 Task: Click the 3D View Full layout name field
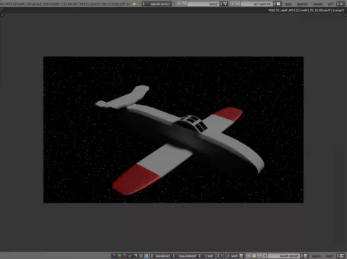tap(257, 4)
